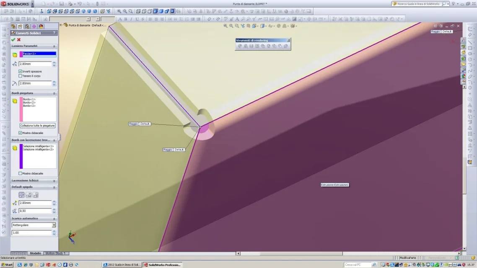Cancel the operation with the red X

19,39
